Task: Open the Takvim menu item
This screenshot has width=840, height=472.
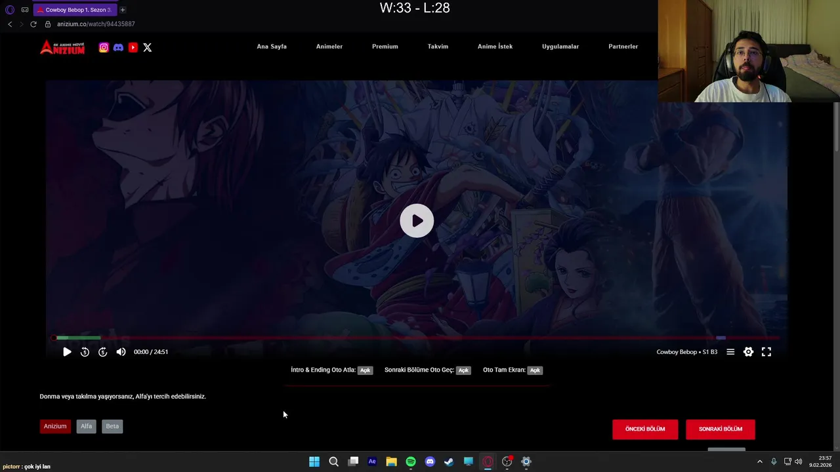Action: point(438,47)
